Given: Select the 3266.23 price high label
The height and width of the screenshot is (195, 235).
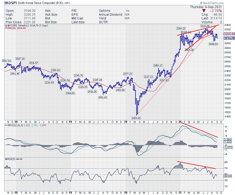Looking at the screenshot, I should click(181, 28).
